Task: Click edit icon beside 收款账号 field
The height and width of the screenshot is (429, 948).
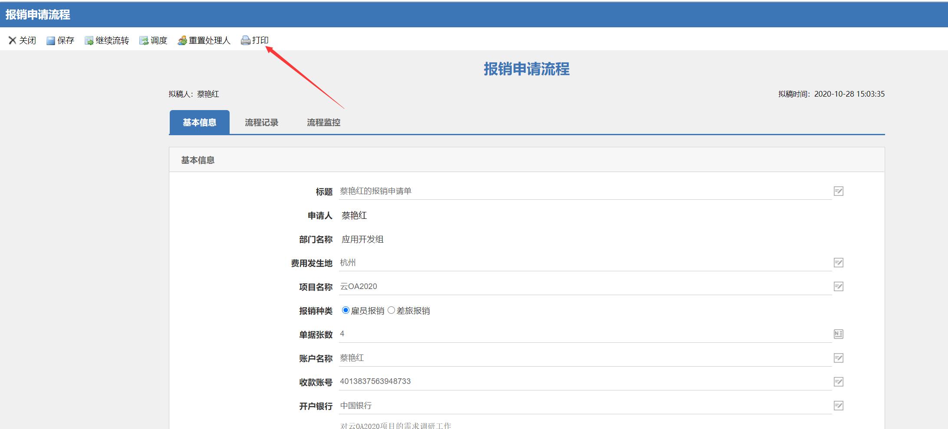Action: (838, 382)
